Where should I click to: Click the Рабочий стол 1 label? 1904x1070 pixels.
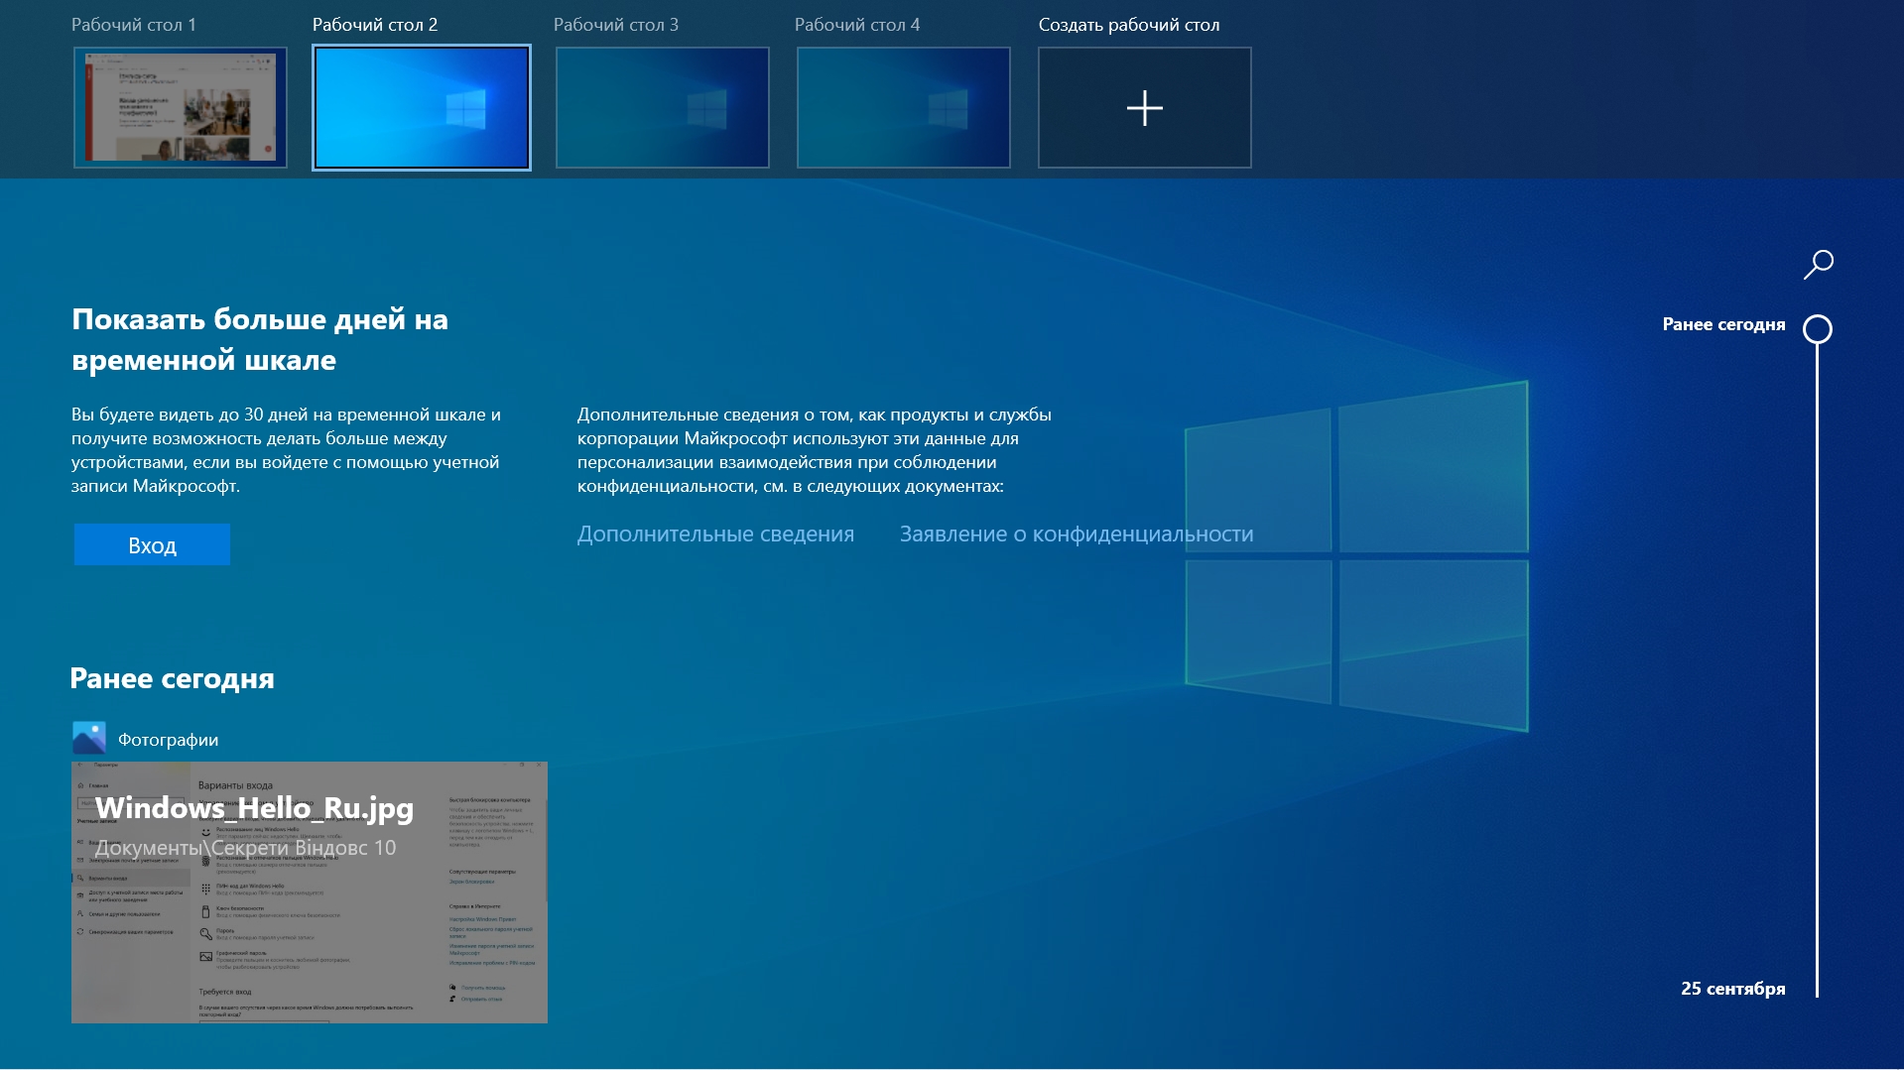point(134,25)
